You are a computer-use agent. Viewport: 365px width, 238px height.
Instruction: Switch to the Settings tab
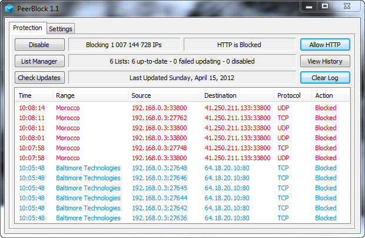pos(61,29)
